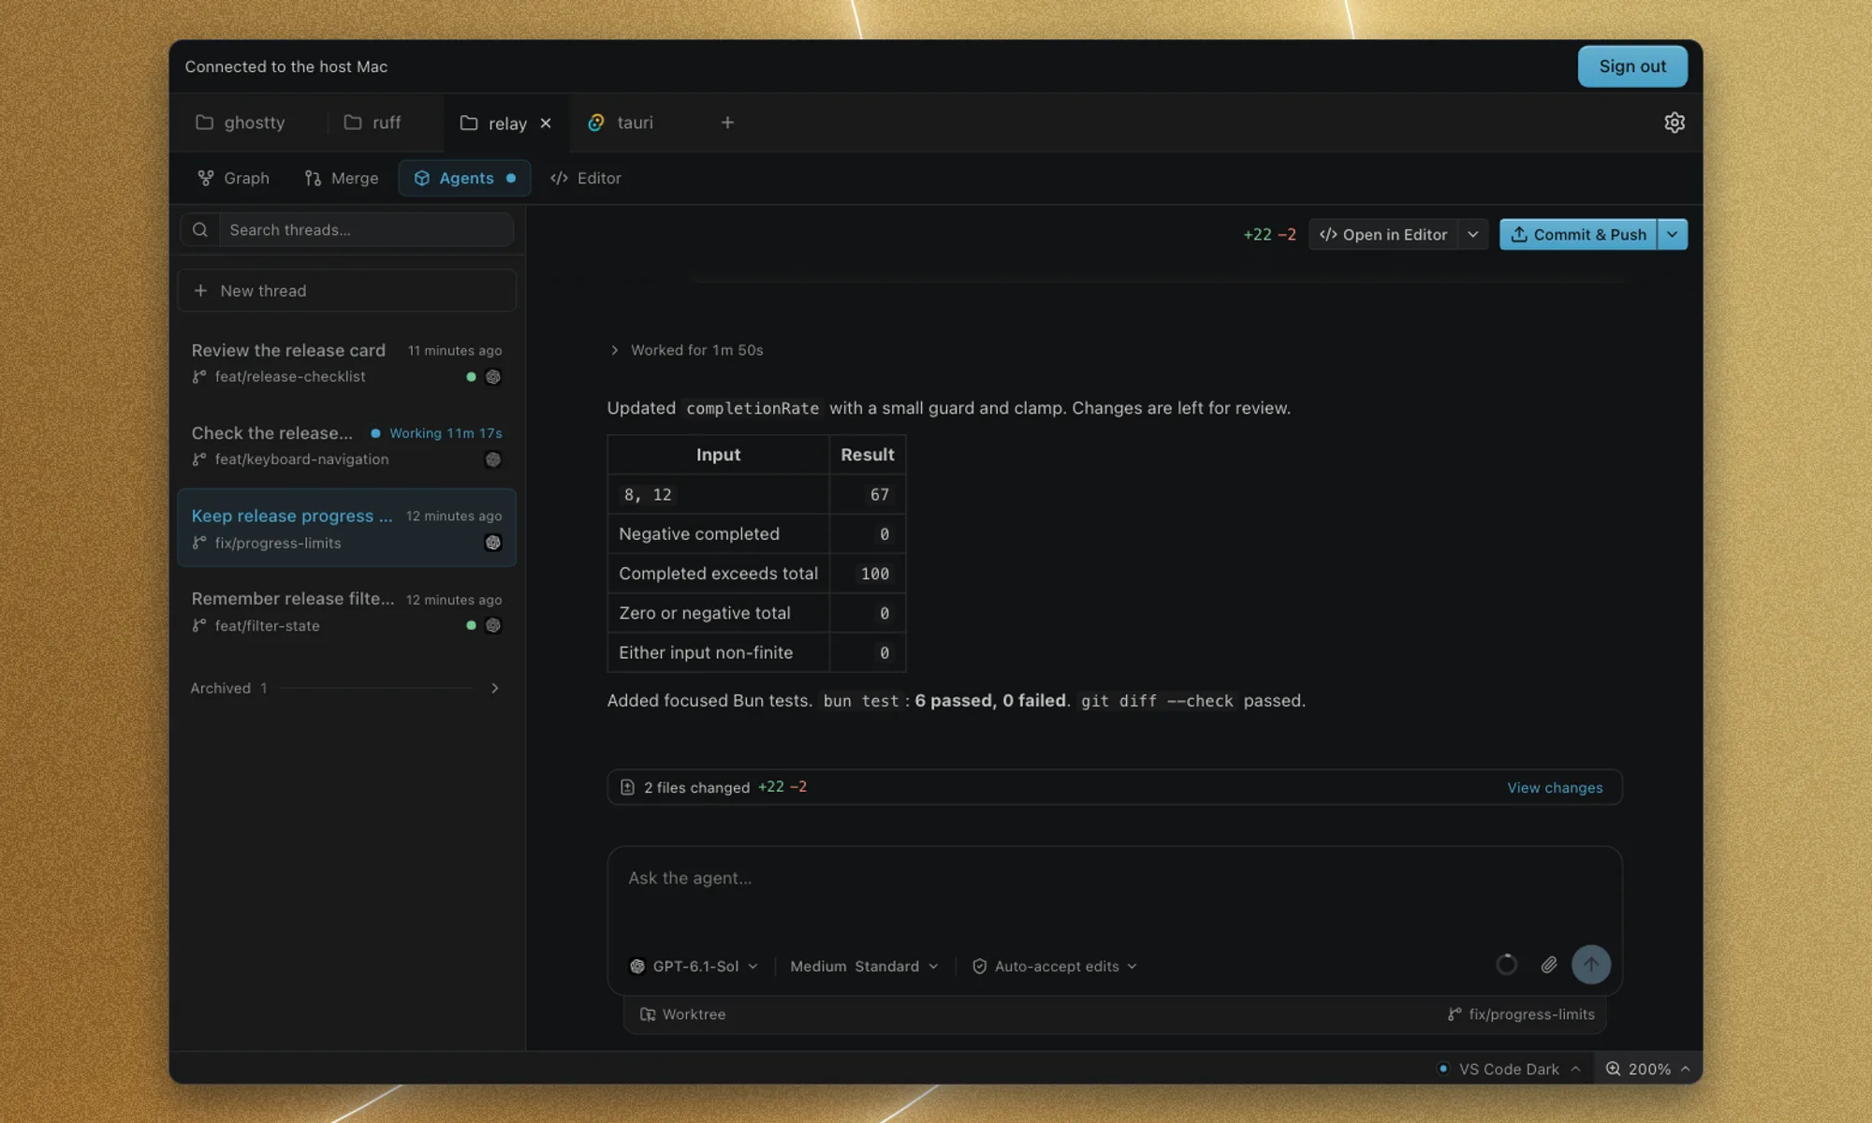This screenshot has height=1123, width=1872.
Task: Click the tauri project icon tab
Action: (595, 123)
